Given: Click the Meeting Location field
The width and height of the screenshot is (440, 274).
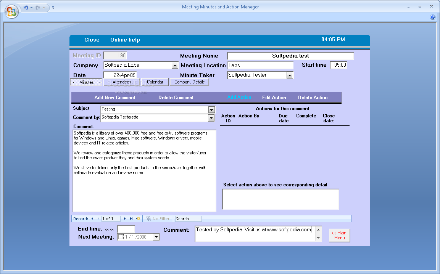Looking at the screenshot, I should pos(260,65).
